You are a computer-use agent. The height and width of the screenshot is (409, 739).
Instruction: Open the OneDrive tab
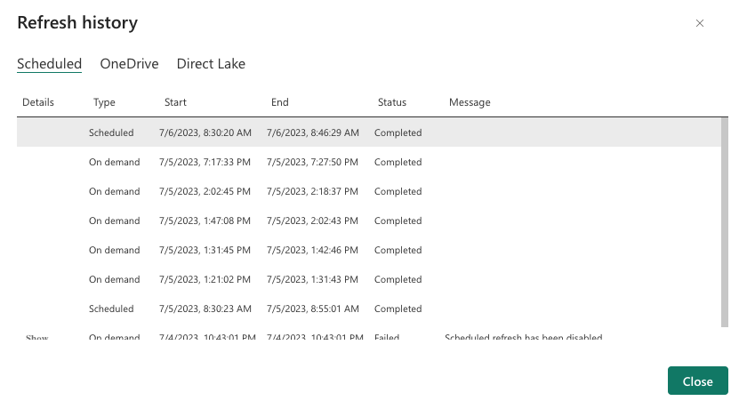129,64
